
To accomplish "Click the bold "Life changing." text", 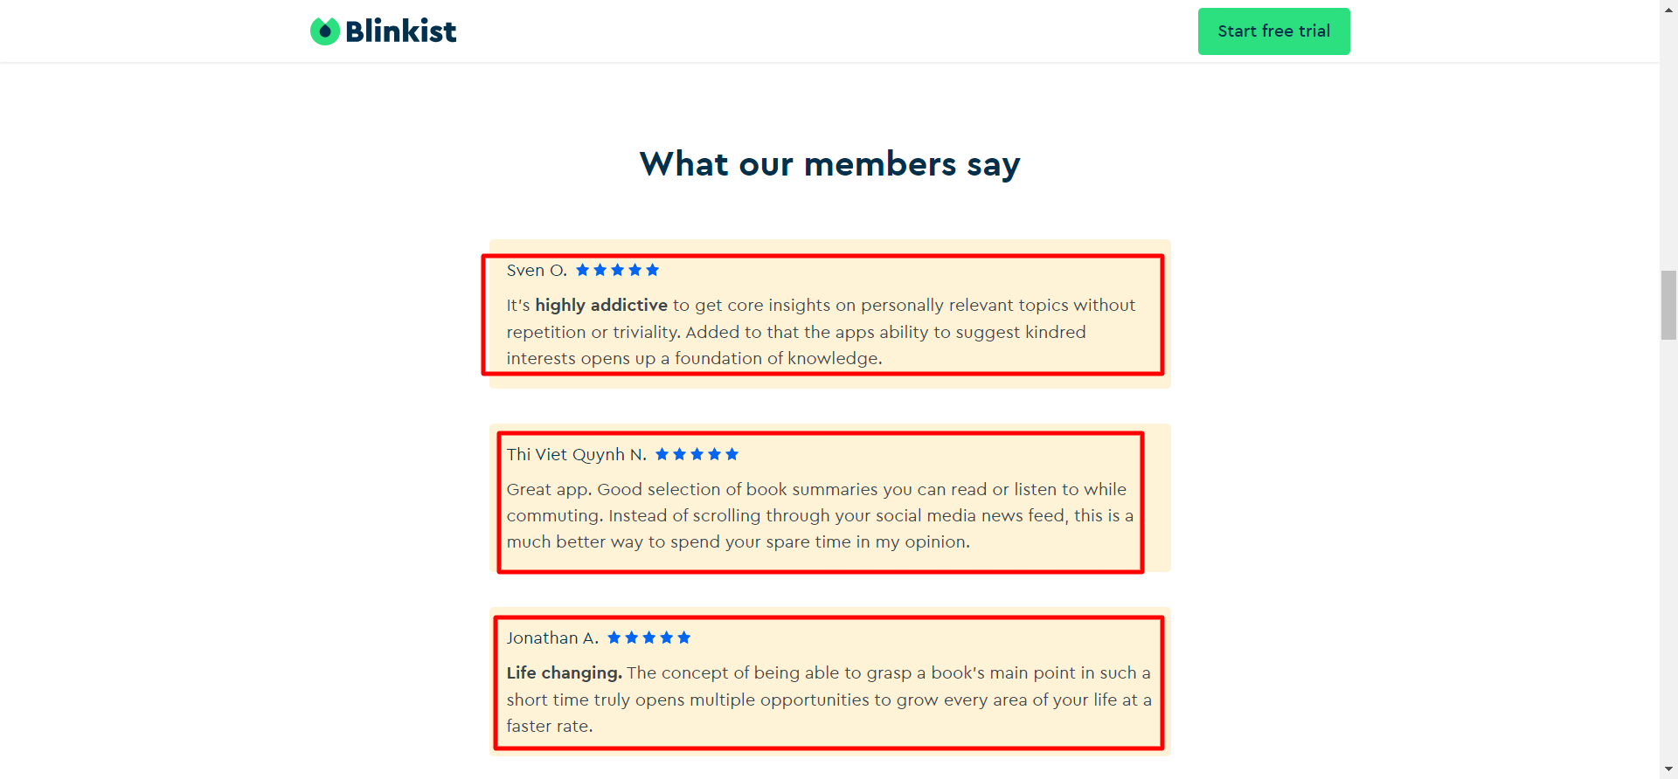I will (x=565, y=673).
